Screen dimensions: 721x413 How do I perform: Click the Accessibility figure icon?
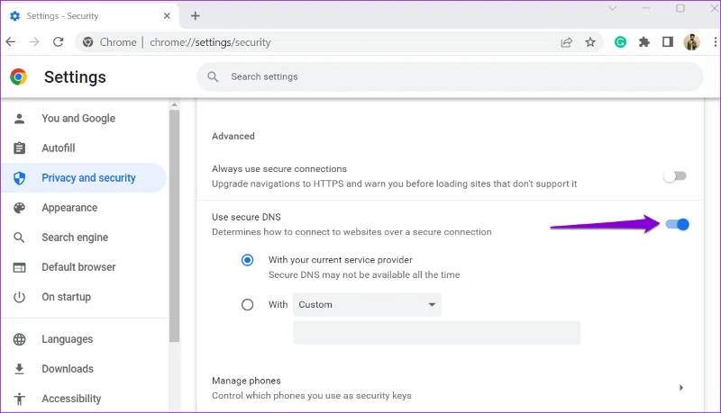[19, 399]
